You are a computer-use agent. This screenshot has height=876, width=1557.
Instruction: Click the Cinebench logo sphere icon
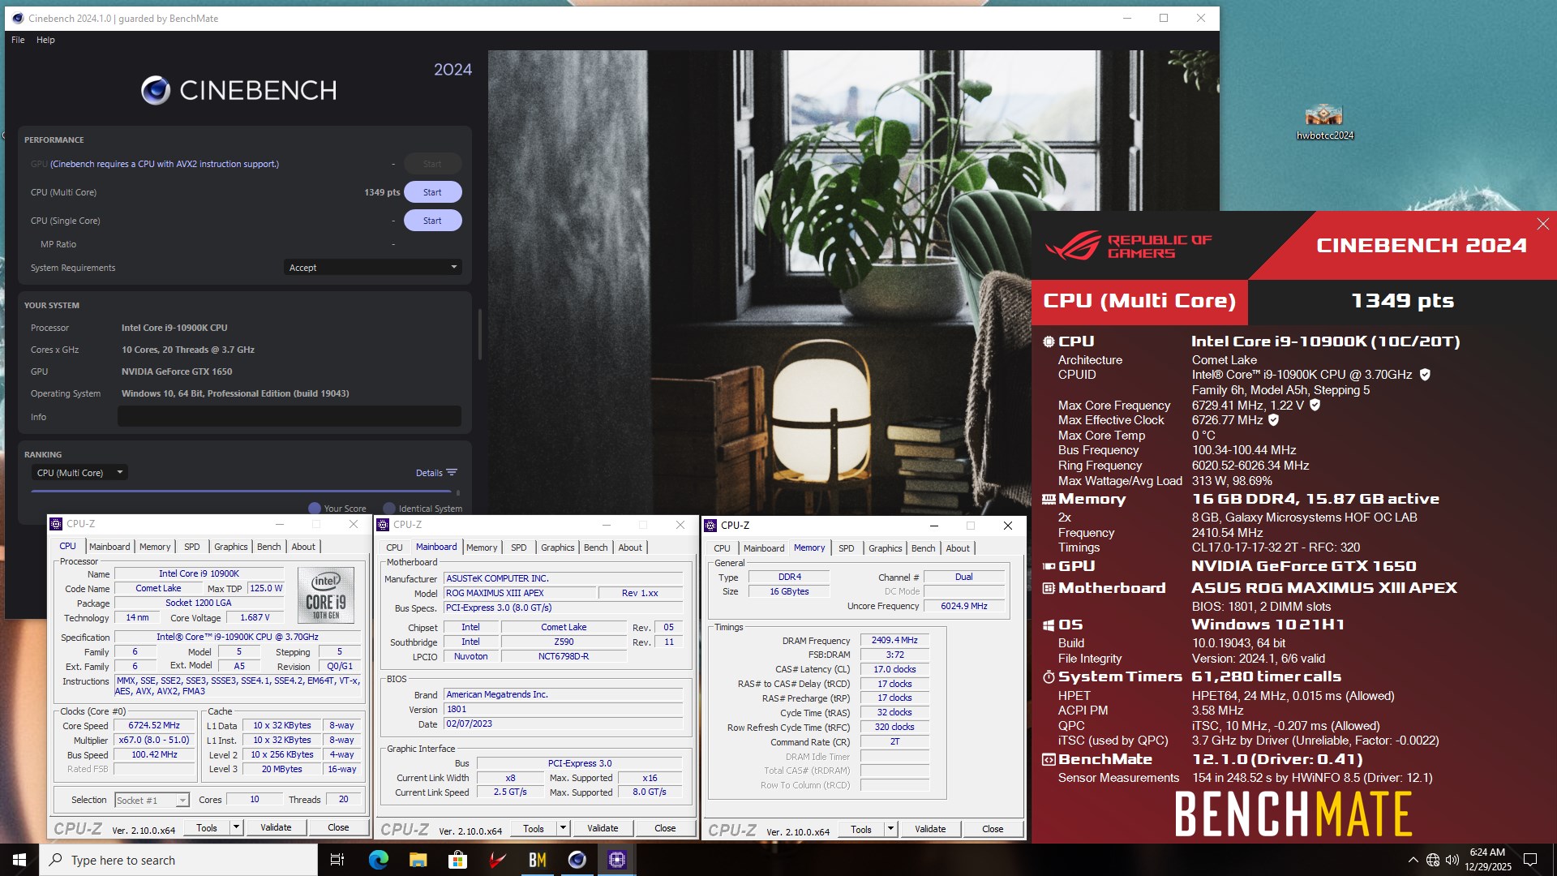[156, 90]
